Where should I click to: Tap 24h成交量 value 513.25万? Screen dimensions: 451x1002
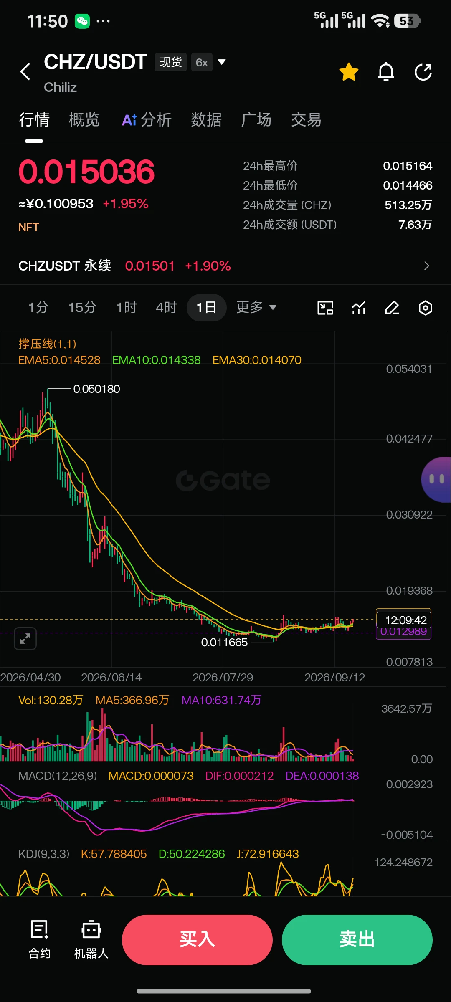click(408, 205)
